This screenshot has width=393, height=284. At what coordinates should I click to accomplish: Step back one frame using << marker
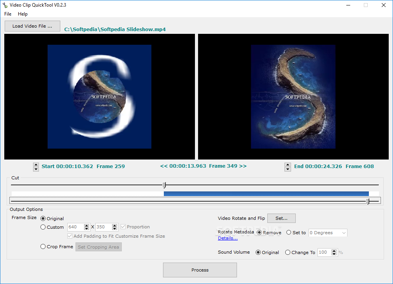coord(164,166)
